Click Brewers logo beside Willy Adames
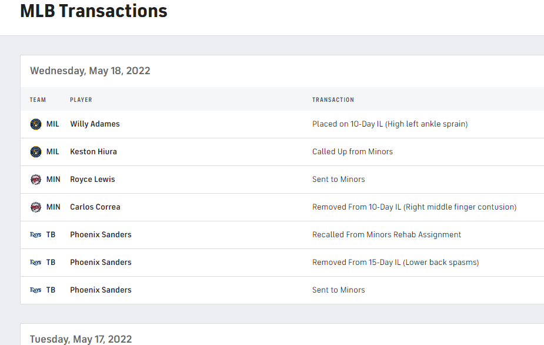Image resolution: width=544 pixels, height=345 pixels. [36, 124]
